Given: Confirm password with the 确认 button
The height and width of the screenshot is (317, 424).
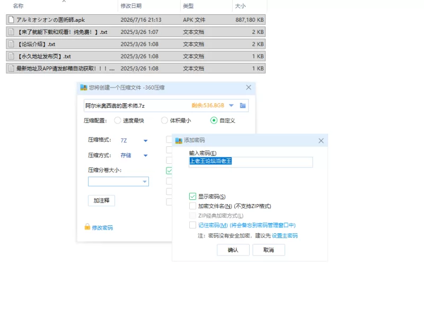Looking at the screenshot, I should [233, 250].
